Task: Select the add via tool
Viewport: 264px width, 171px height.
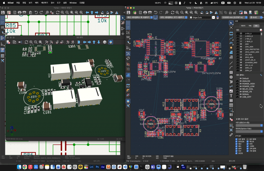Action: click(x=231, y=48)
